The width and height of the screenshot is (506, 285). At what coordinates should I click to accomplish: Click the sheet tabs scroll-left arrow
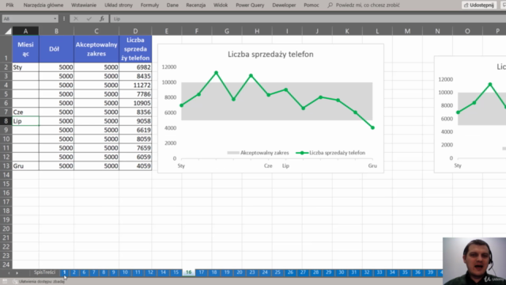9,273
